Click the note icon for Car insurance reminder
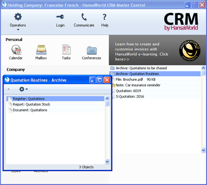 coord(114,85)
